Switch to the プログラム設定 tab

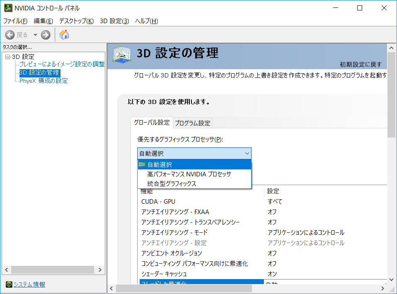coord(193,123)
